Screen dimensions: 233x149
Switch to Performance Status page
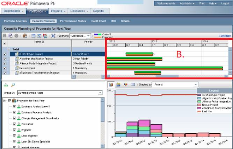(x=73, y=21)
